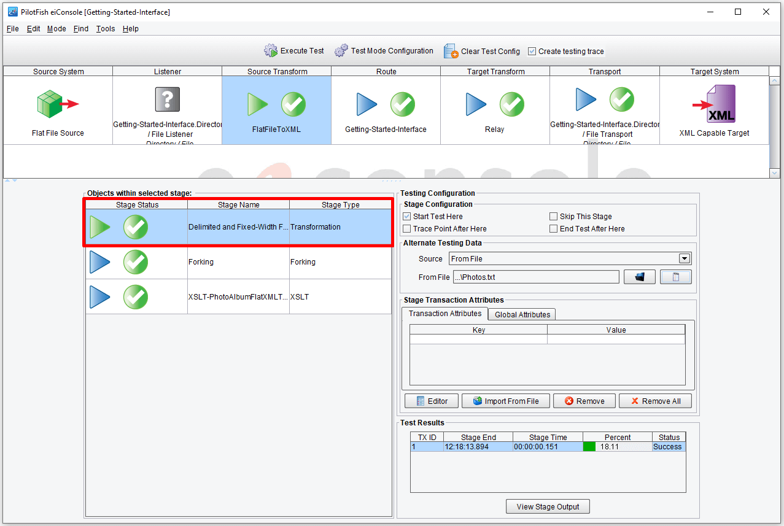Click the Stage Name column header

[x=238, y=205]
